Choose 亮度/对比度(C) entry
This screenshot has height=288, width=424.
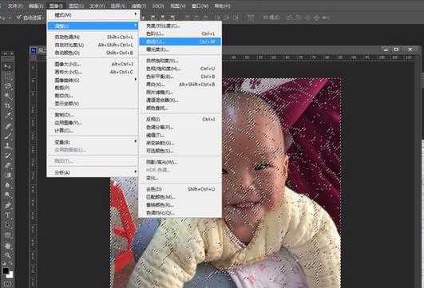coord(180,26)
